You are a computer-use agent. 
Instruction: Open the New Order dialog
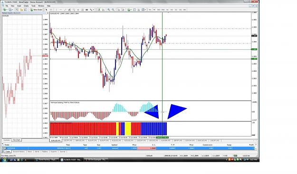click(36, 9)
